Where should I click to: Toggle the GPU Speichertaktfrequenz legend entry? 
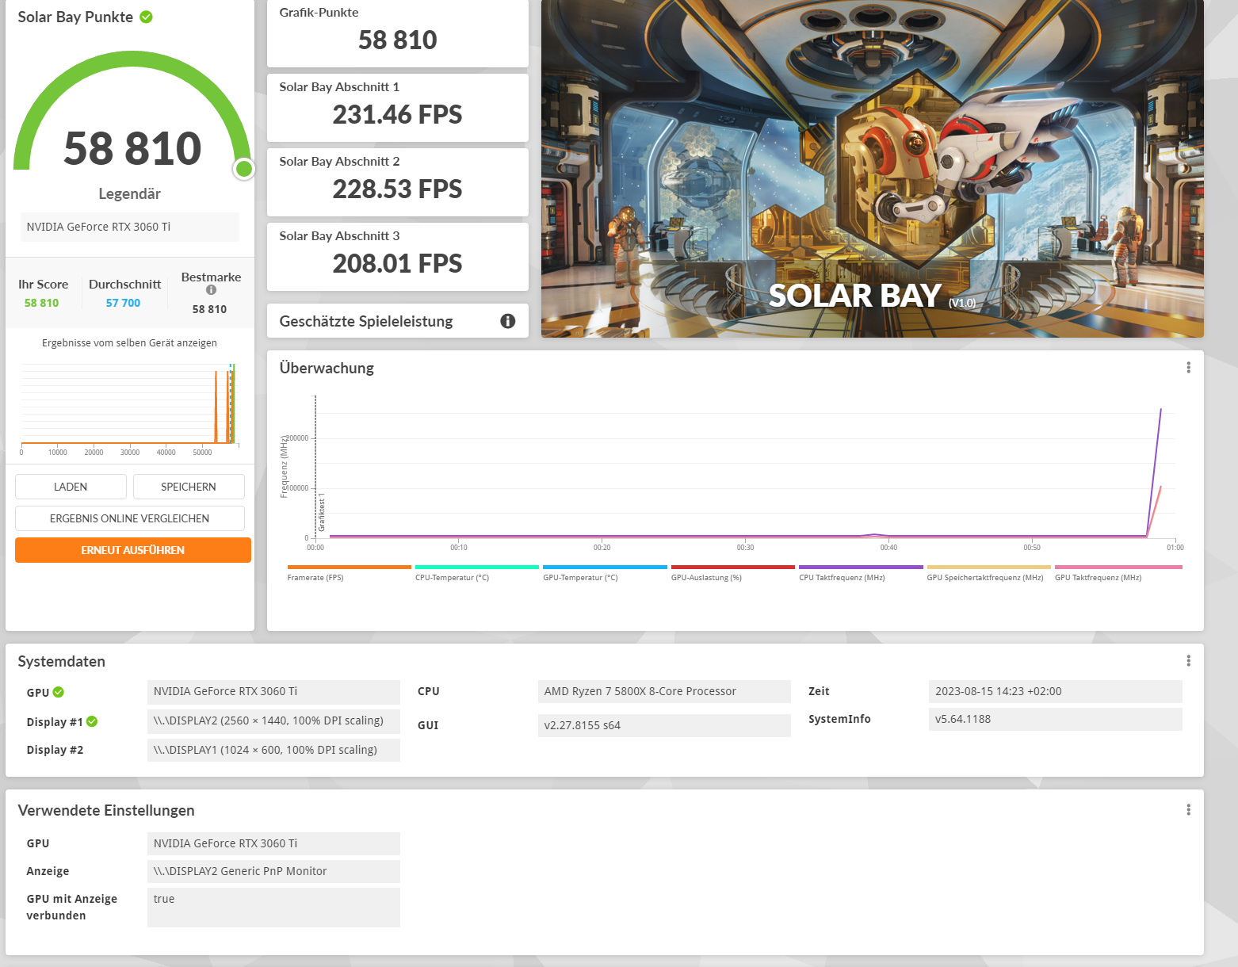(988, 573)
